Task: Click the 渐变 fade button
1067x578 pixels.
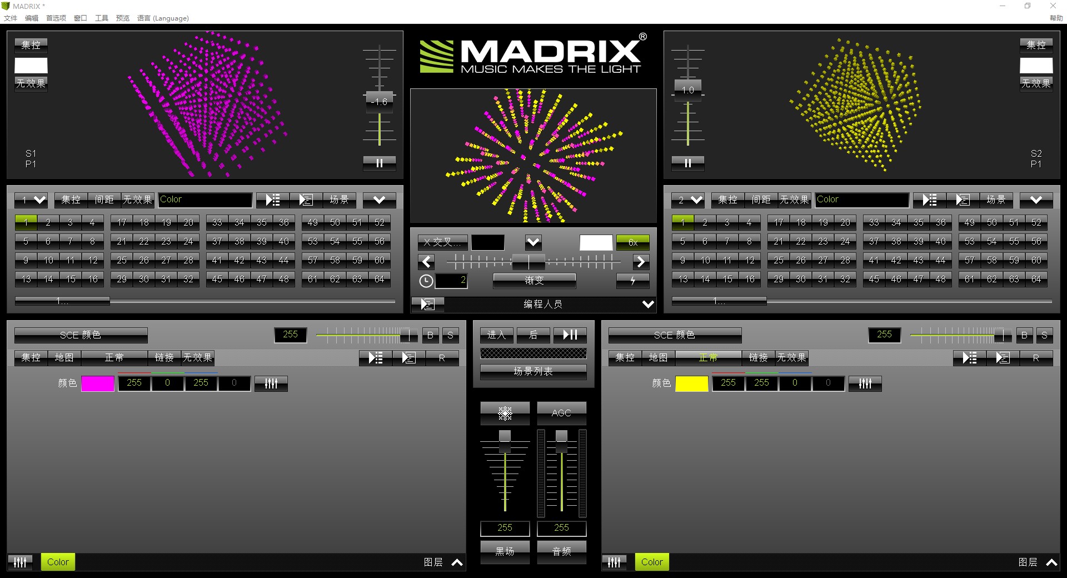Action: (x=535, y=281)
